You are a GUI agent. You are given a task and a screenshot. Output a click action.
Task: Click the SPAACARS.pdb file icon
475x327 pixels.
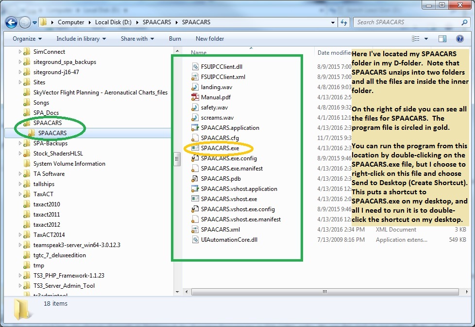tap(195, 179)
